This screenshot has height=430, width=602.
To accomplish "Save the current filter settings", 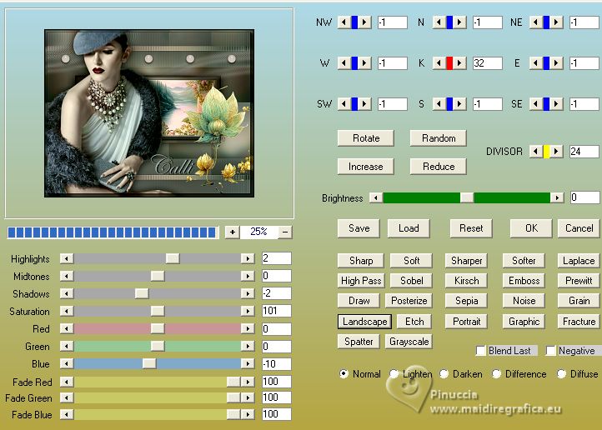I will (359, 228).
